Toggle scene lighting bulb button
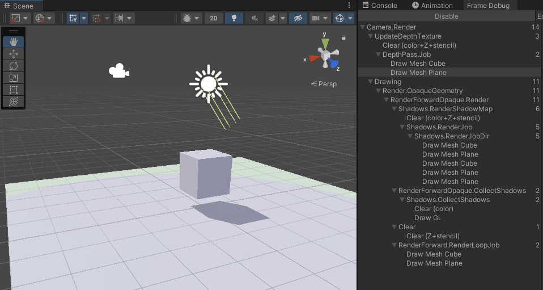The height and width of the screenshot is (290, 543). coord(234,18)
